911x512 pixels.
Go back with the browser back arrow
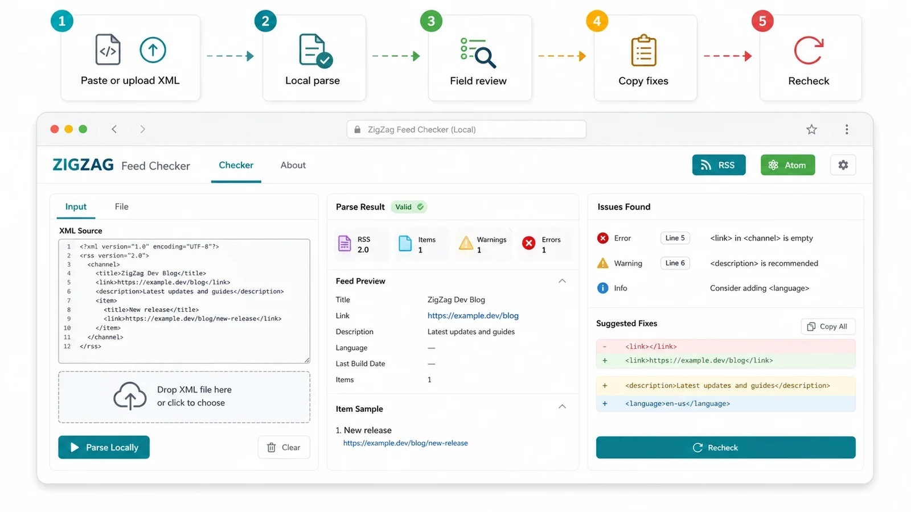pyautogui.click(x=114, y=129)
